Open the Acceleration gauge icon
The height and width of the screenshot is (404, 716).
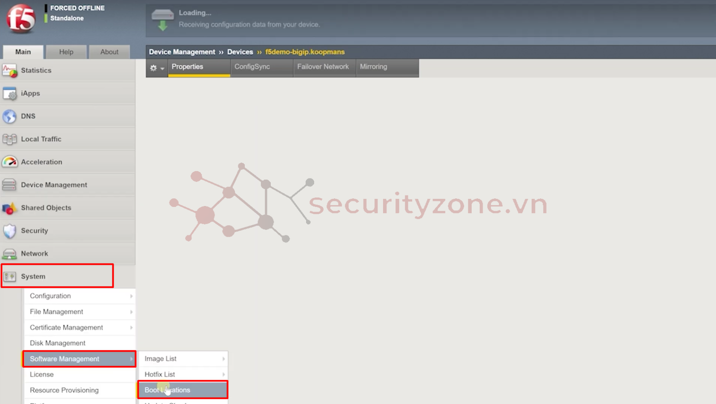click(9, 162)
